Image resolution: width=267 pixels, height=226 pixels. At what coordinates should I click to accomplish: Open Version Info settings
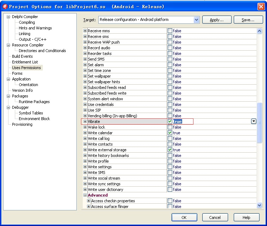[x=22, y=90]
